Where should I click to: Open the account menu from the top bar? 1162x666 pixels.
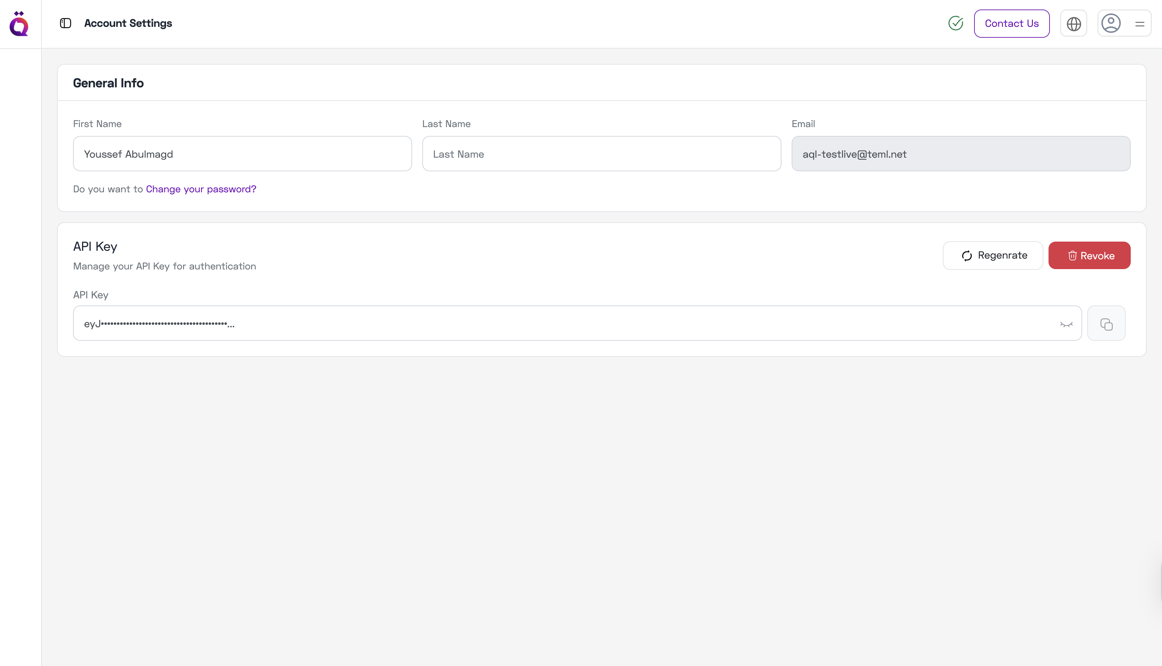(1111, 23)
